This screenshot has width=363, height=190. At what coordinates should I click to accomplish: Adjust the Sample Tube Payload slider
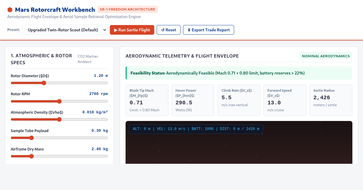pos(59,138)
